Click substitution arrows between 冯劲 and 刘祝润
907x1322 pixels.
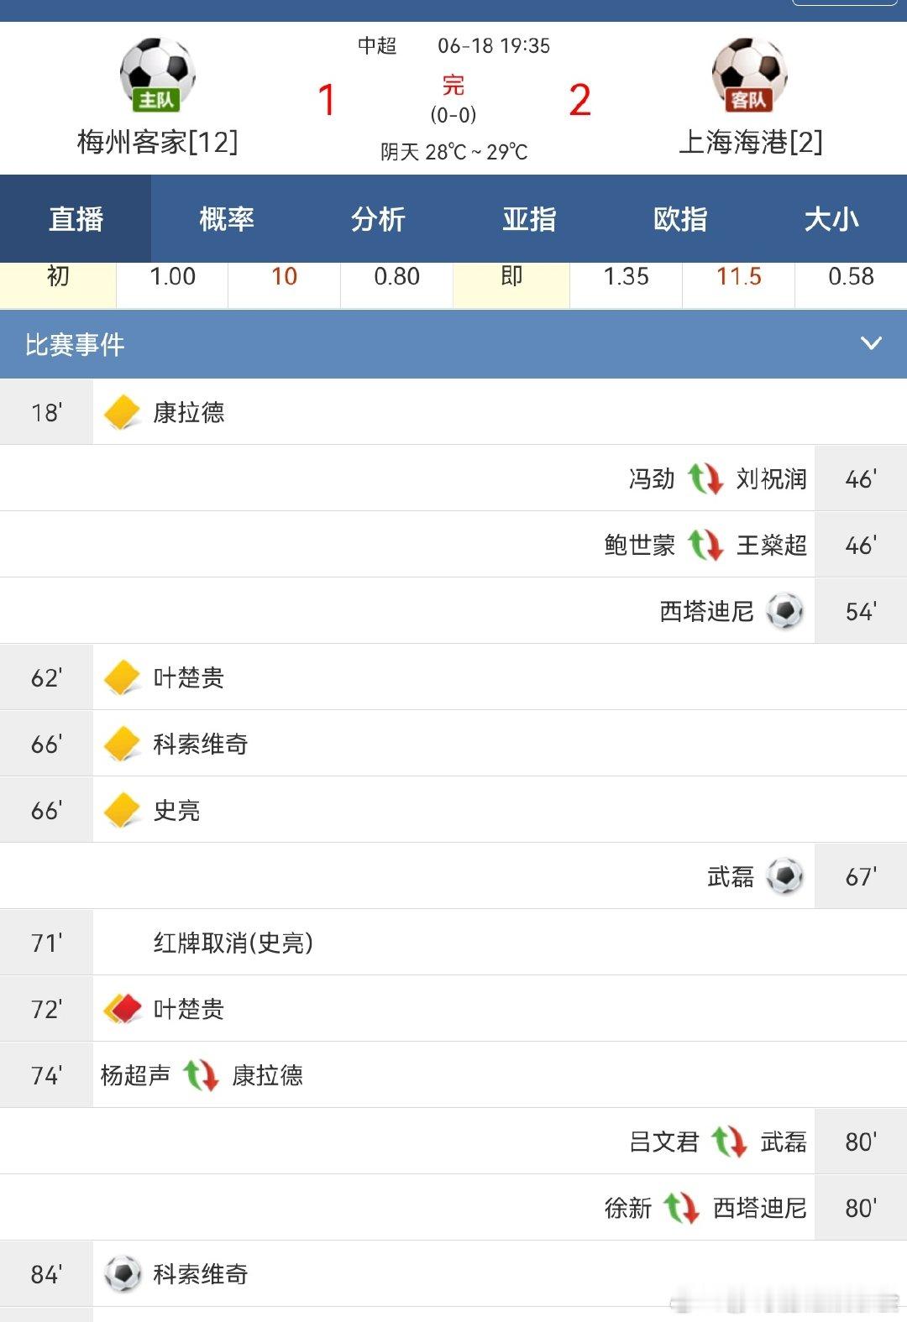[x=705, y=478]
